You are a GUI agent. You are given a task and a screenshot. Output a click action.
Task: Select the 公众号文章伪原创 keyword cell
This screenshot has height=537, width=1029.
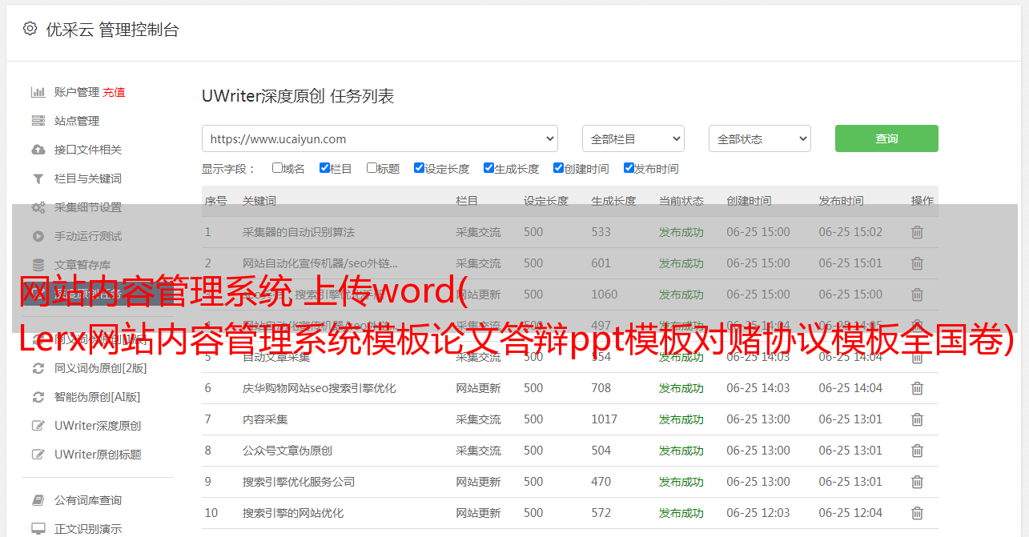pyautogui.click(x=287, y=451)
